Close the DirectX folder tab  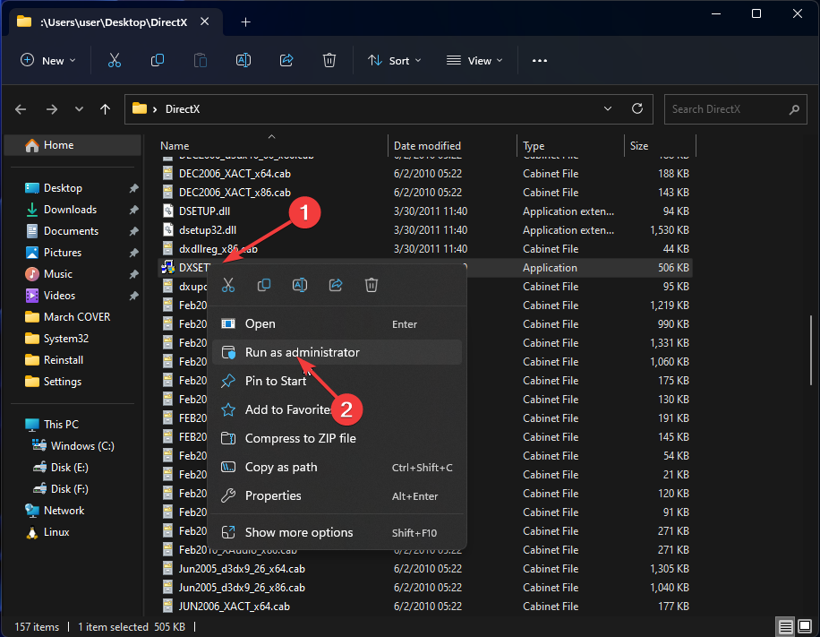point(204,22)
